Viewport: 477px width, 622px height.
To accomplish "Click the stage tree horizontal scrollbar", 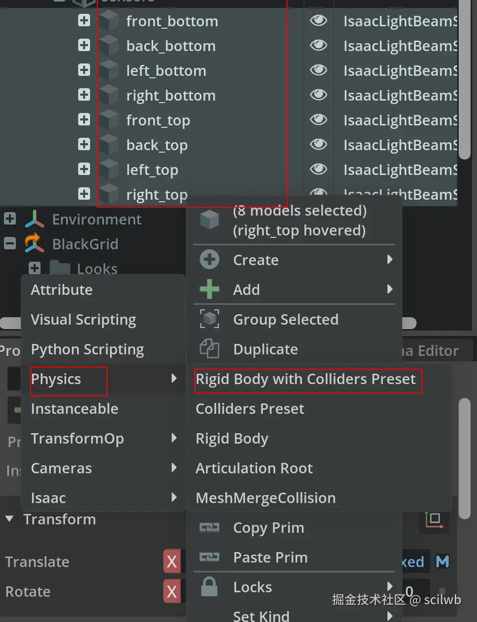I will (10, 323).
